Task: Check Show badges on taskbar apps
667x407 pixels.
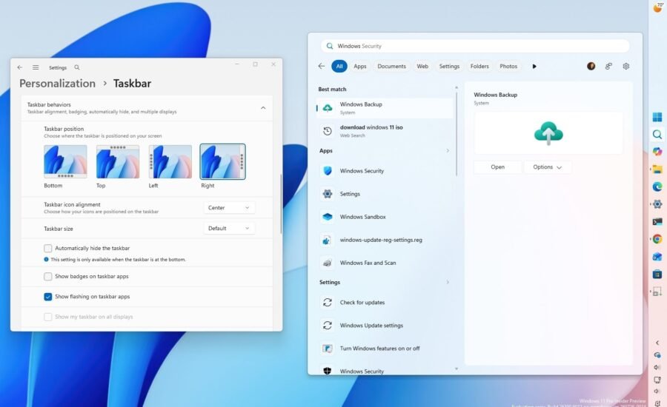Action: point(48,277)
